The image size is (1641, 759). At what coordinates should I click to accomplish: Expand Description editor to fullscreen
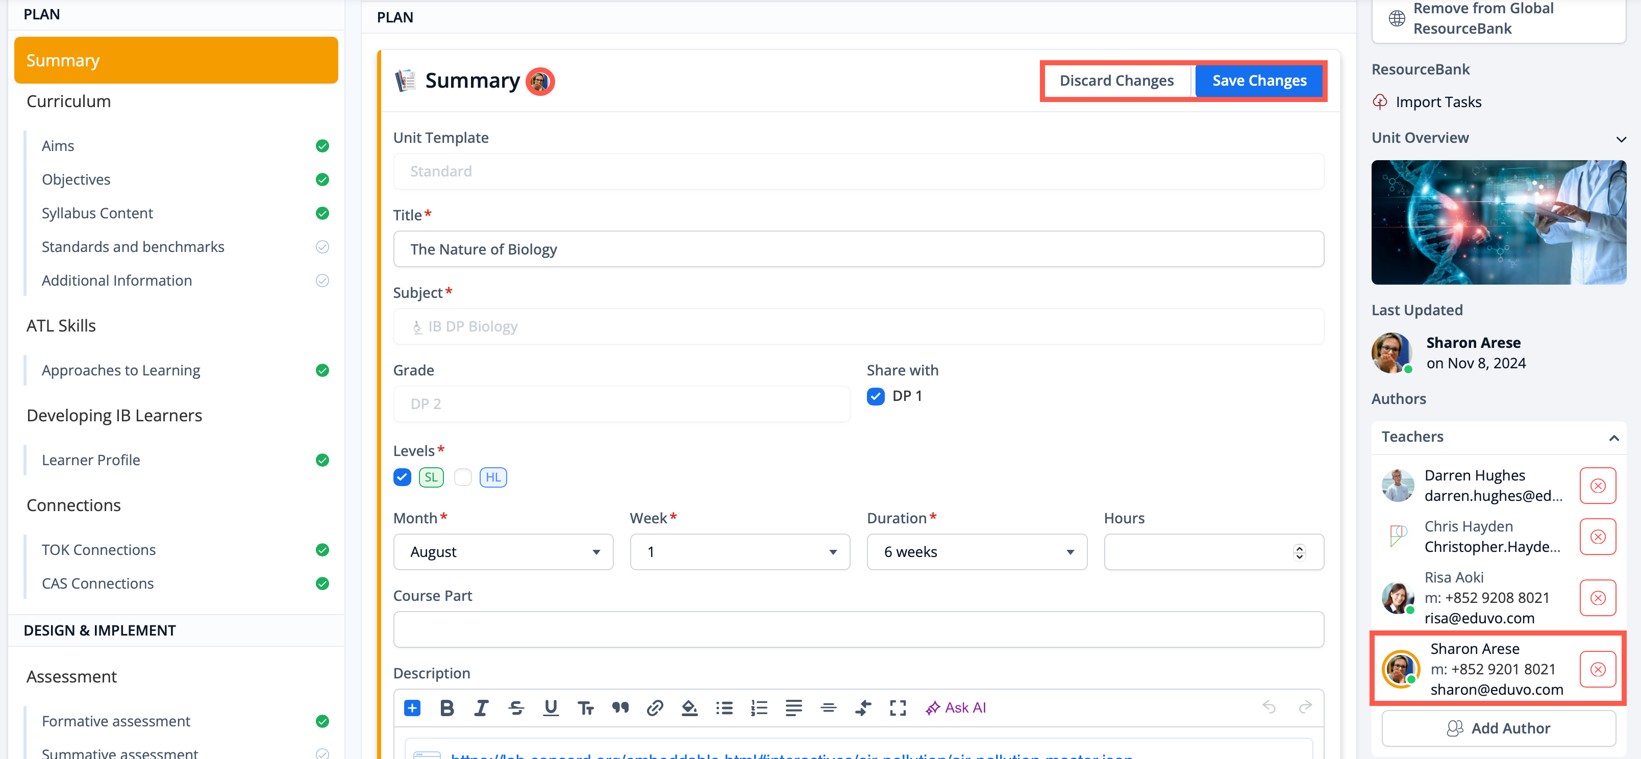coord(898,707)
